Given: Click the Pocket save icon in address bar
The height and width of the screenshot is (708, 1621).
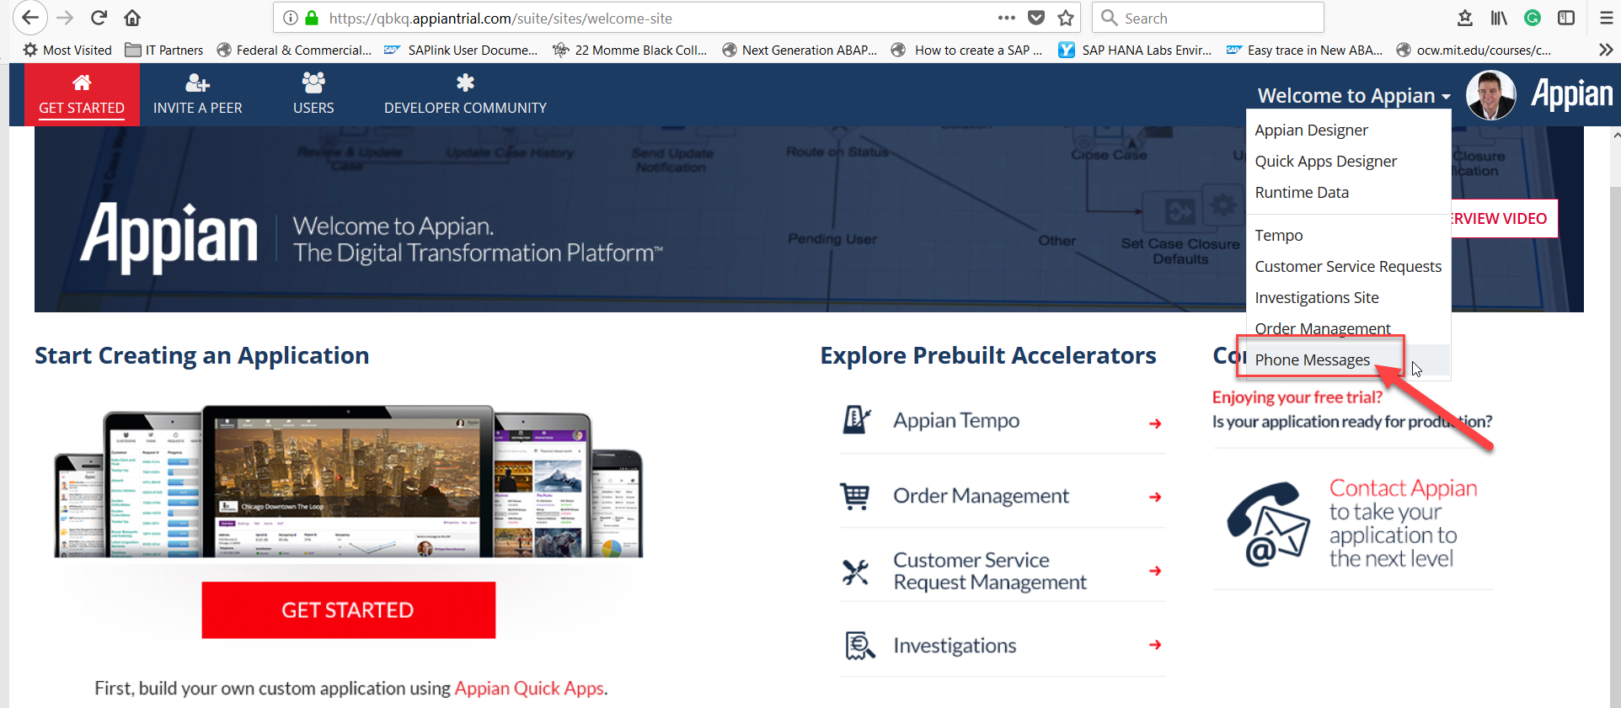Looking at the screenshot, I should [x=1036, y=18].
